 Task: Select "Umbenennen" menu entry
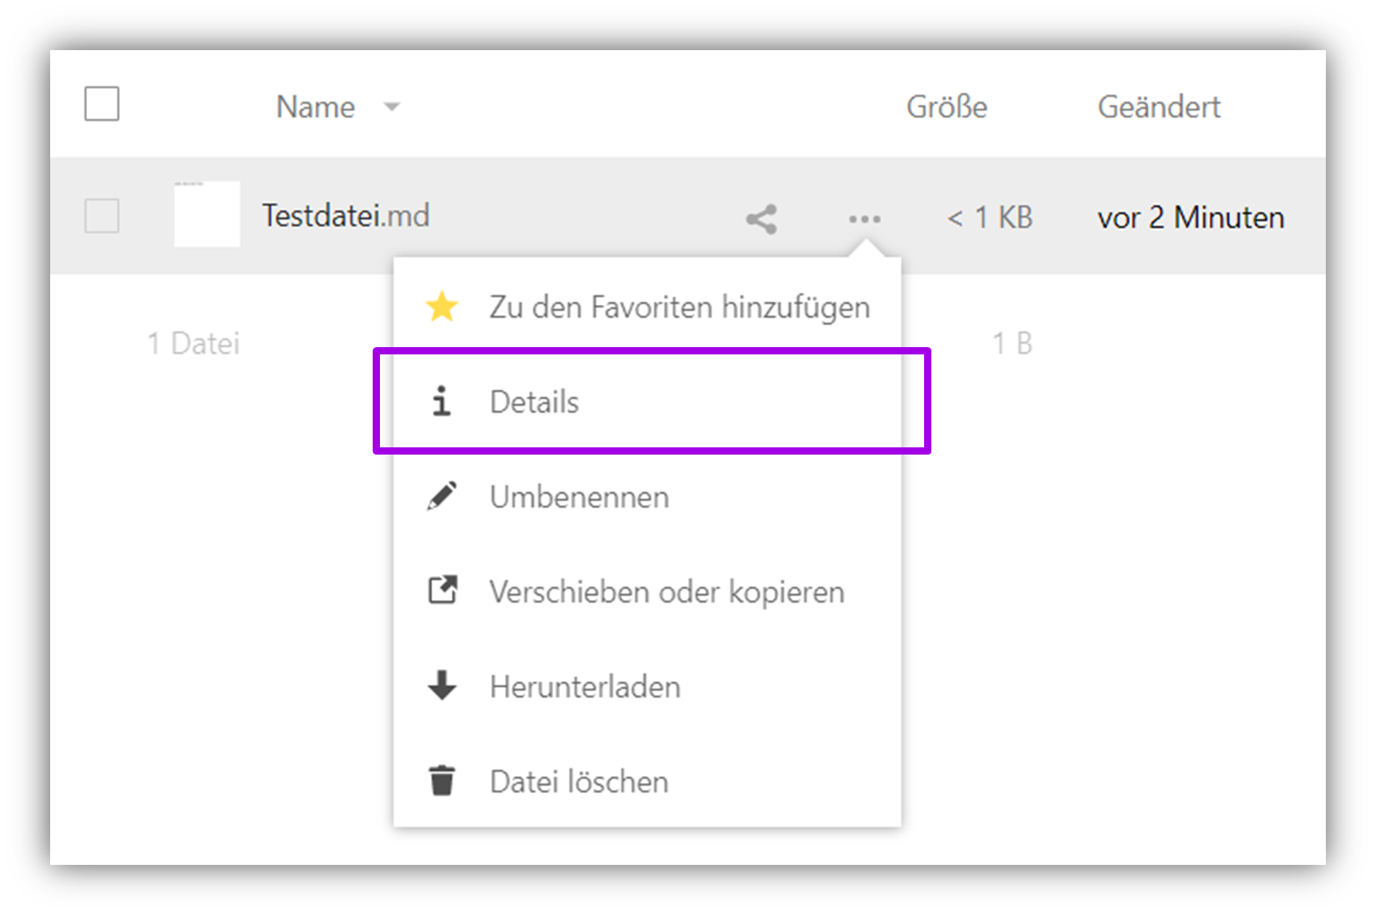579,497
